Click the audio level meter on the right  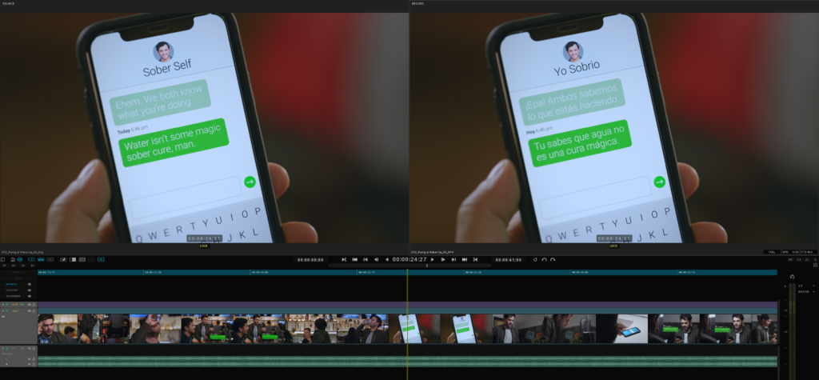click(x=793, y=330)
